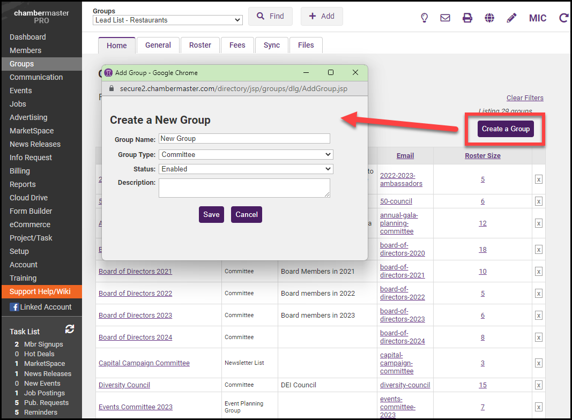Screen dimensions: 572x420
Task: Refresh the Task List with sync icon
Action: [70, 329]
